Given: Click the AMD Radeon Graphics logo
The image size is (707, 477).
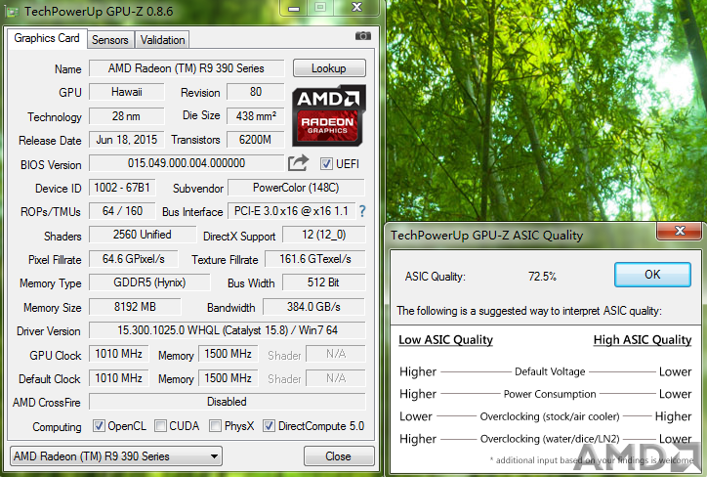Looking at the screenshot, I should click(x=329, y=115).
